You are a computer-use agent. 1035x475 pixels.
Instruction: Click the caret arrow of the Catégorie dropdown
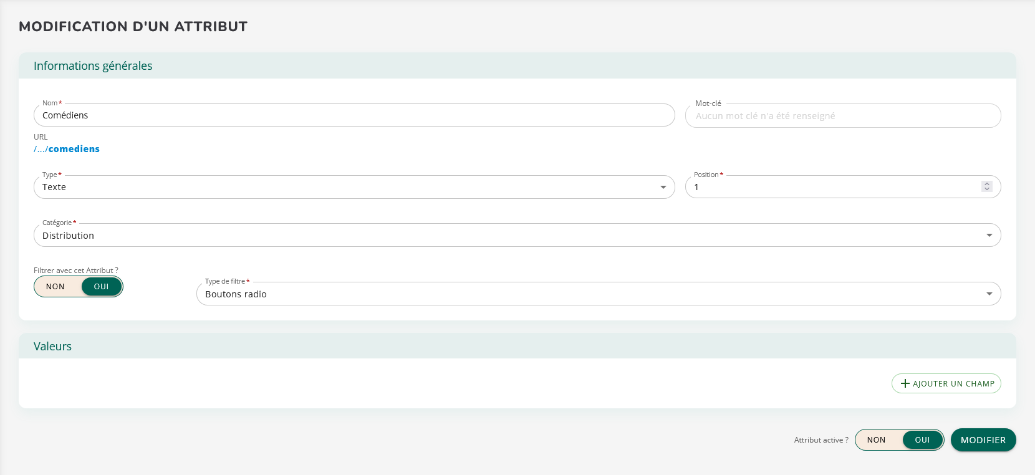point(989,236)
